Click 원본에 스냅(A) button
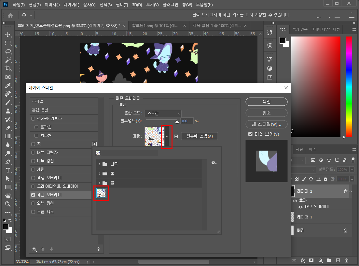 click(200, 136)
